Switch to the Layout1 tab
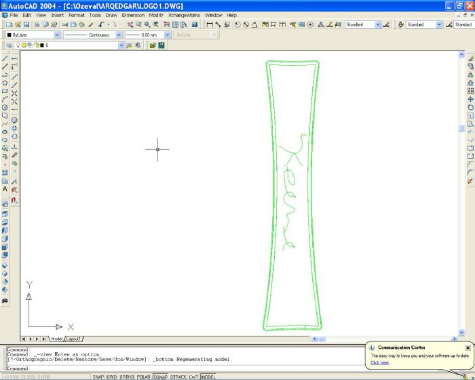Screen dimensions: 475x380 [x=73, y=339]
